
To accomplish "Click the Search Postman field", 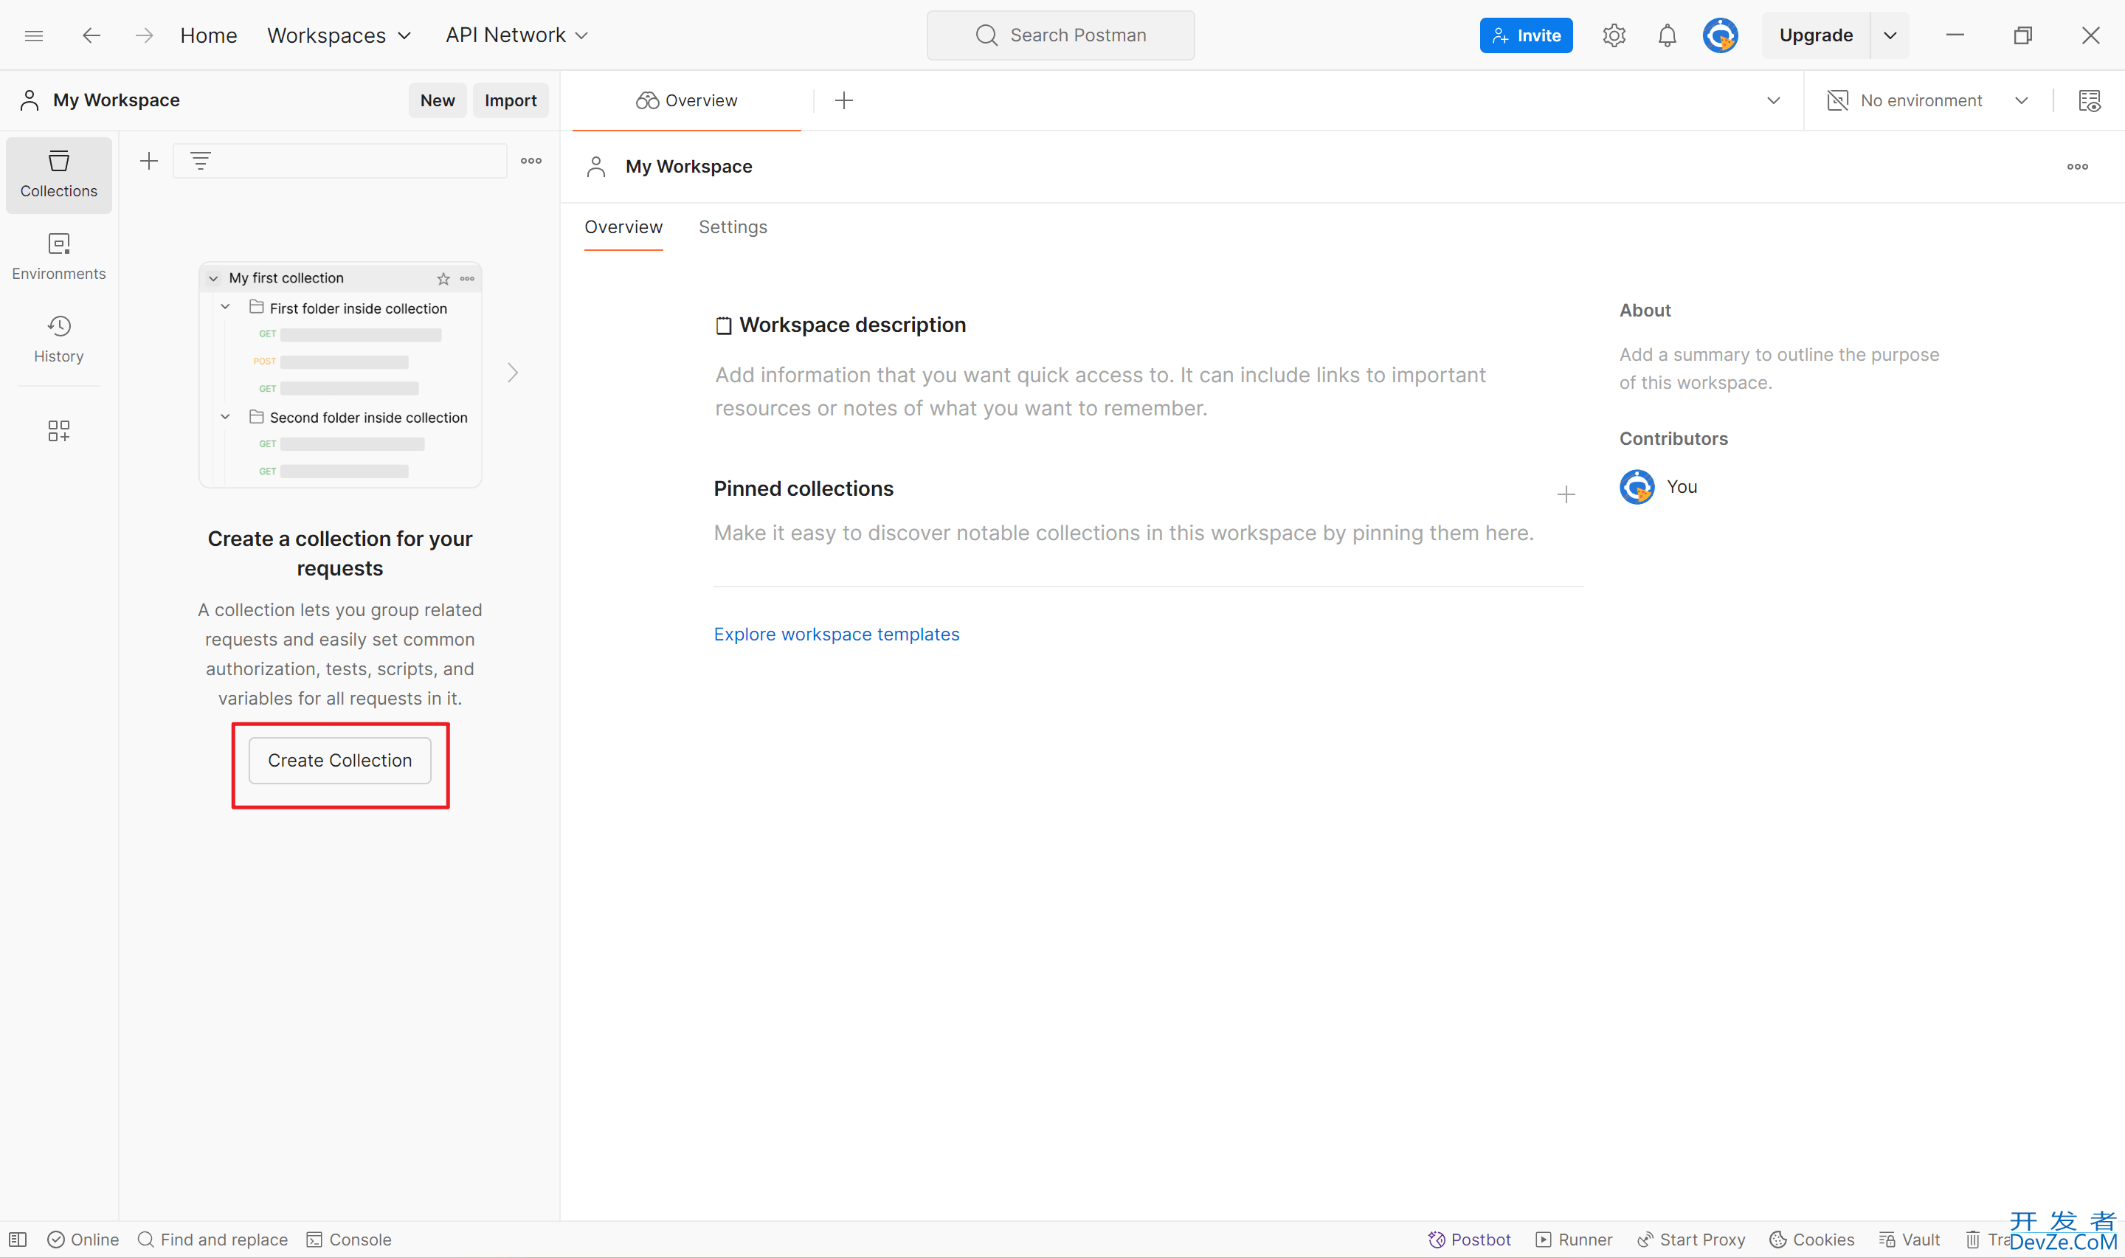I will [1060, 35].
